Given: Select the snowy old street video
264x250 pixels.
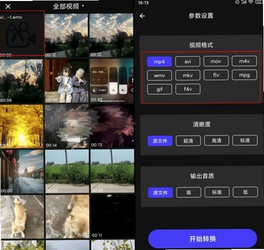Looking at the screenshot, I should point(22,172).
